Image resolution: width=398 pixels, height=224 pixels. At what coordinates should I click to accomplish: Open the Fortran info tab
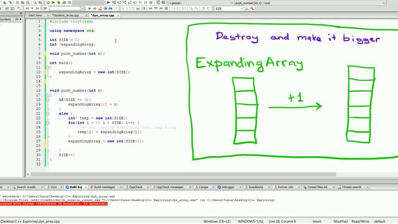(x=285, y=187)
